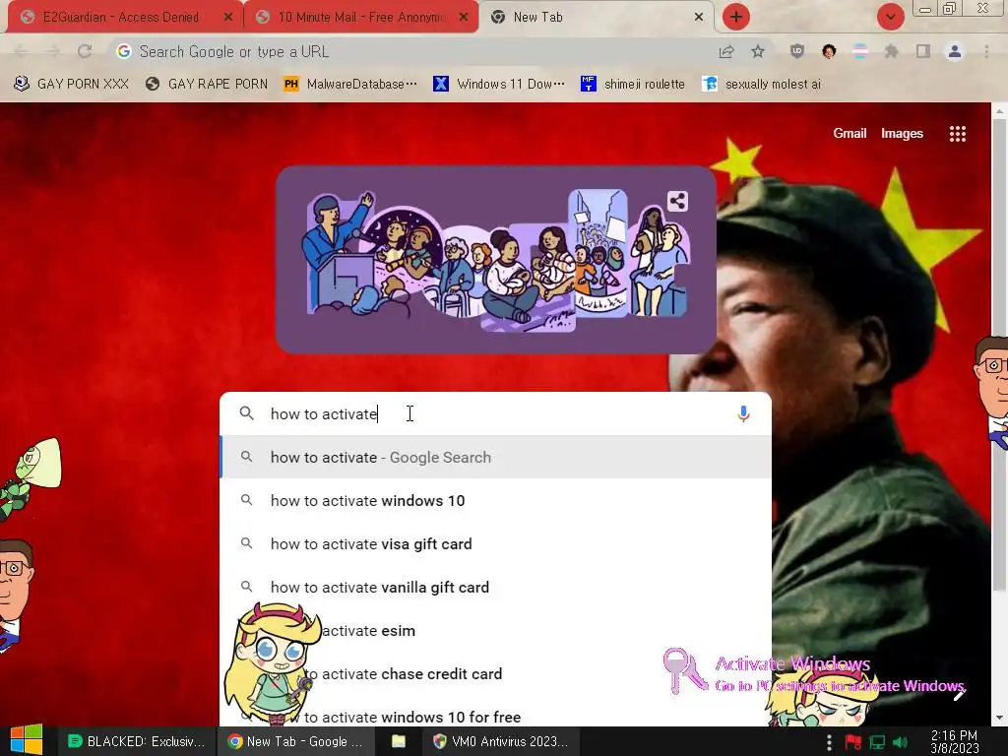Click the Google Doodle illustration
The image size is (1008, 756).
point(496,260)
